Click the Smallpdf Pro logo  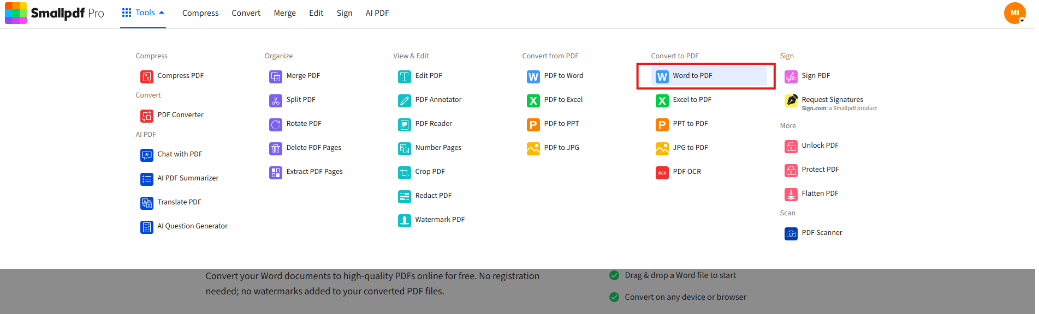pyautogui.click(x=55, y=13)
